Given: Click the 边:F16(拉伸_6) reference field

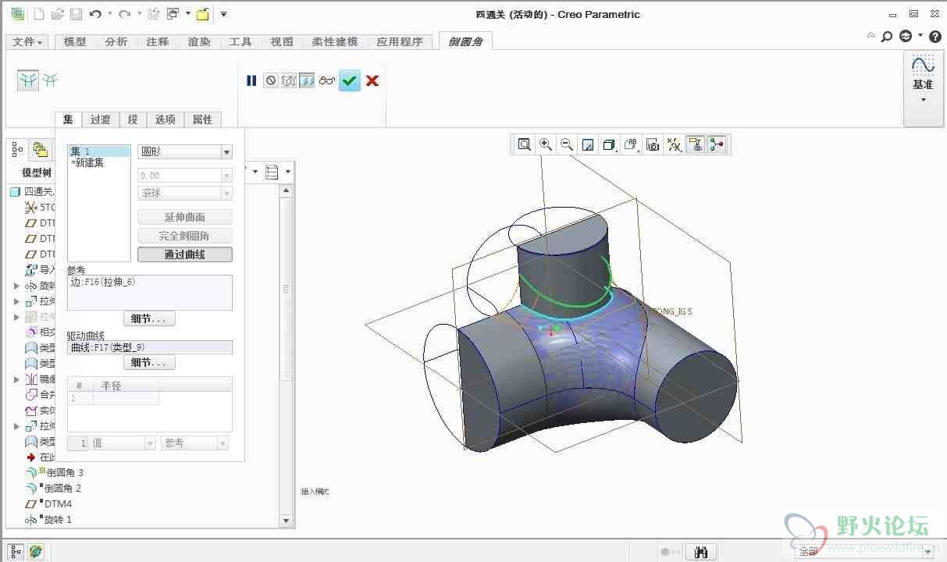Looking at the screenshot, I should (150, 293).
